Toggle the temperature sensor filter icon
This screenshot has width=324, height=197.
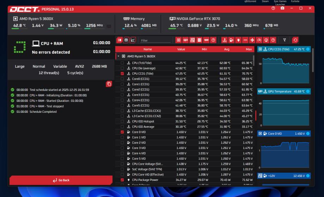click(225, 40)
